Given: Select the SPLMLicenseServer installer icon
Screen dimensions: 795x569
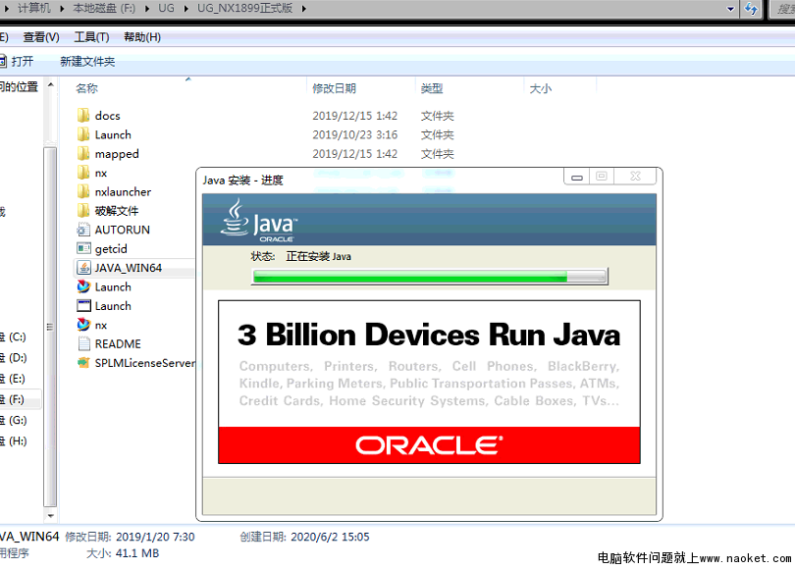Looking at the screenshot, I should tap(83, 363).
